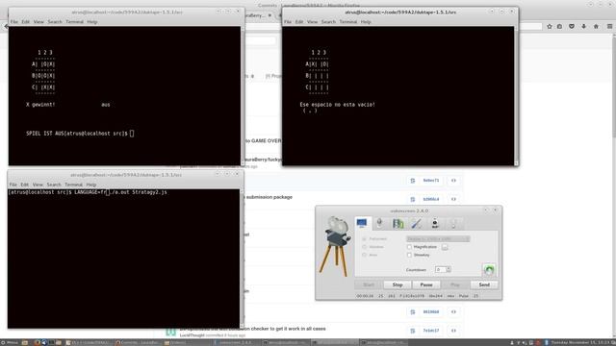Open commit link 9e9ec71
Screen dimensions: 616x346
pos(431,181)
